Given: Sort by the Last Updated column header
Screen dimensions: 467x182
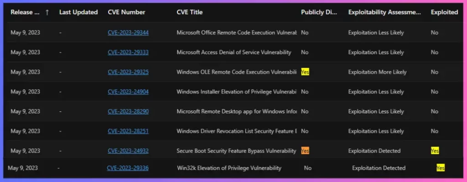Looking at the screenshot, I should 78,12.
